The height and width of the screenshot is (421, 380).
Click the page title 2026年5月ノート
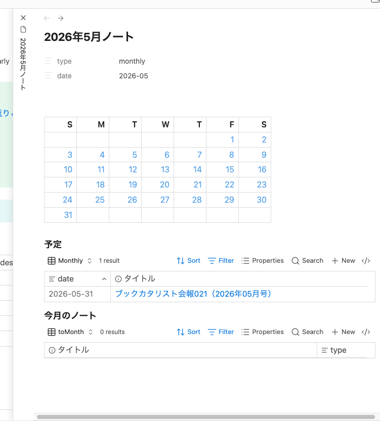[x=89, y=37]
